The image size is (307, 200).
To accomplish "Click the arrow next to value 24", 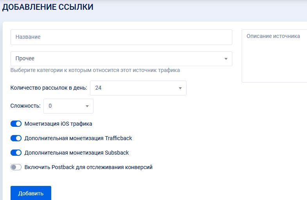I will click(x=180, y=88).
